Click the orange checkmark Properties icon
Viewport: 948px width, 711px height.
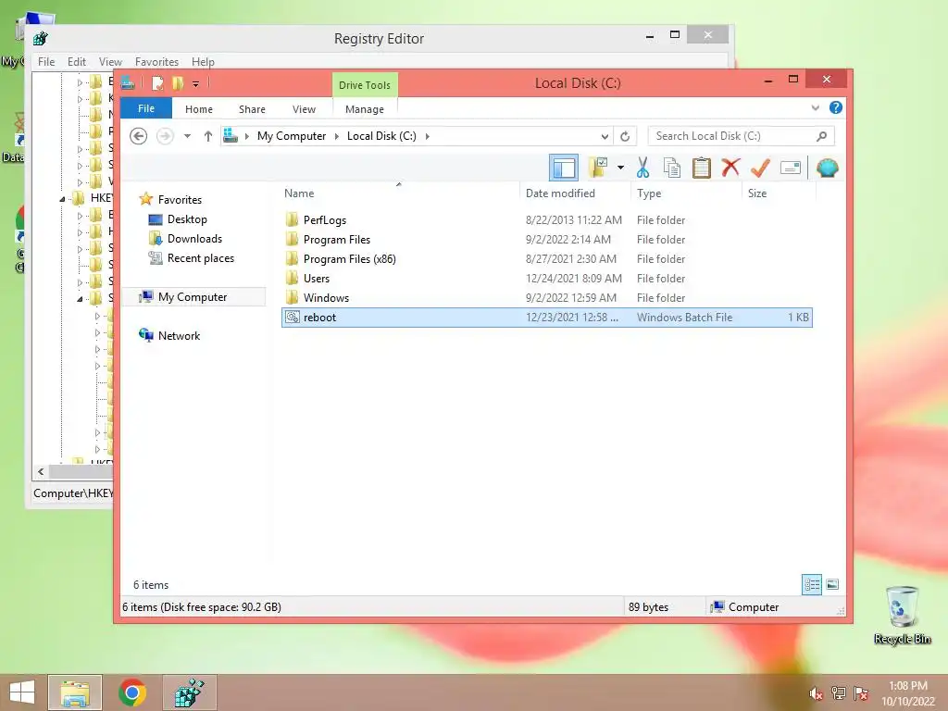pos(760,168)
